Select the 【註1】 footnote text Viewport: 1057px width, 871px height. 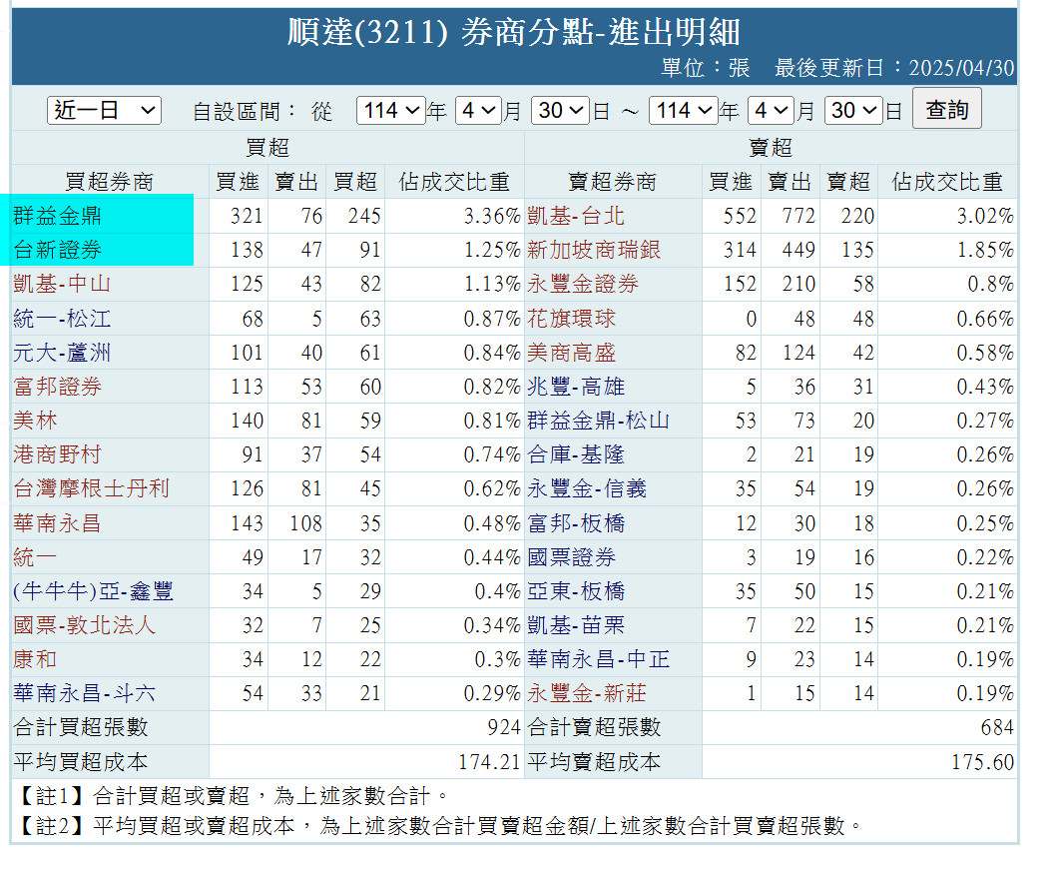pyautogui.click(x=231, y=796)
